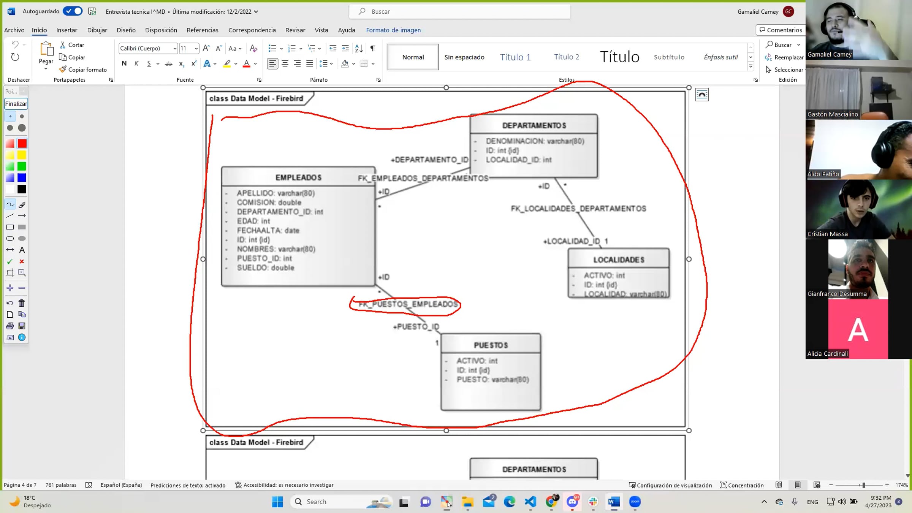This screenshot has height=513, width=912.
Task: Open the Insertar ribbon tab
Action: click(x=66, y=30)
